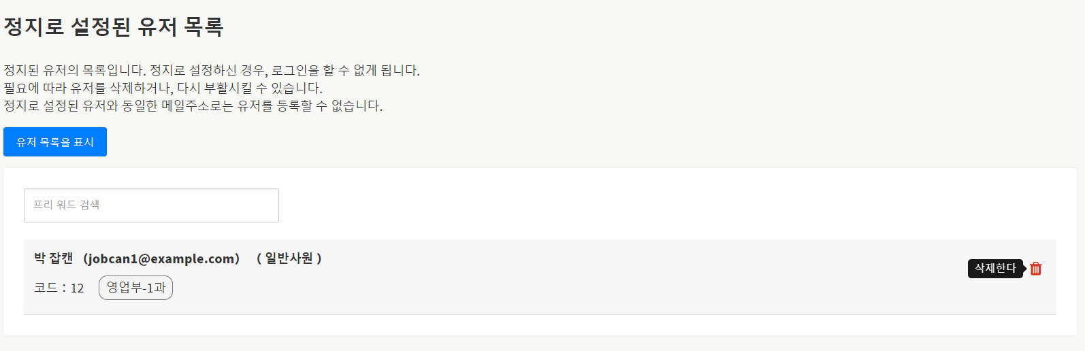The height and width of the screenshot is (351, 1085).
Task: Select the 영업부-1과 department tag
Action: coord(136,288)
